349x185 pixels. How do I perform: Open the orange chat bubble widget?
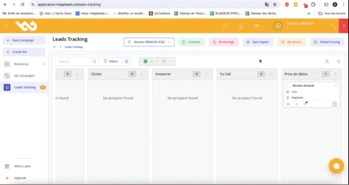[336, 166]
